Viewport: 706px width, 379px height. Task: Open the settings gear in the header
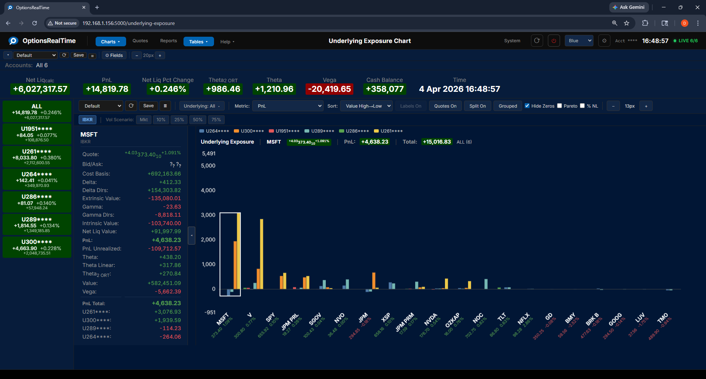coord(604,41)
